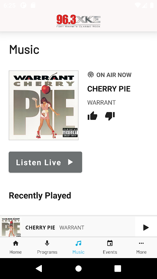Switch to the Programs tab
157x279 pixels.
[x=47, y=247]
